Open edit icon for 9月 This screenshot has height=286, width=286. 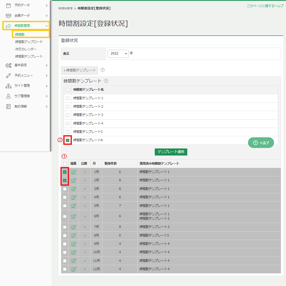point(73,244)
